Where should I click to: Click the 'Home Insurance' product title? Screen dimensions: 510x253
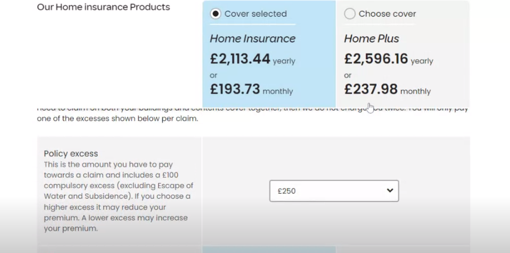253,39
